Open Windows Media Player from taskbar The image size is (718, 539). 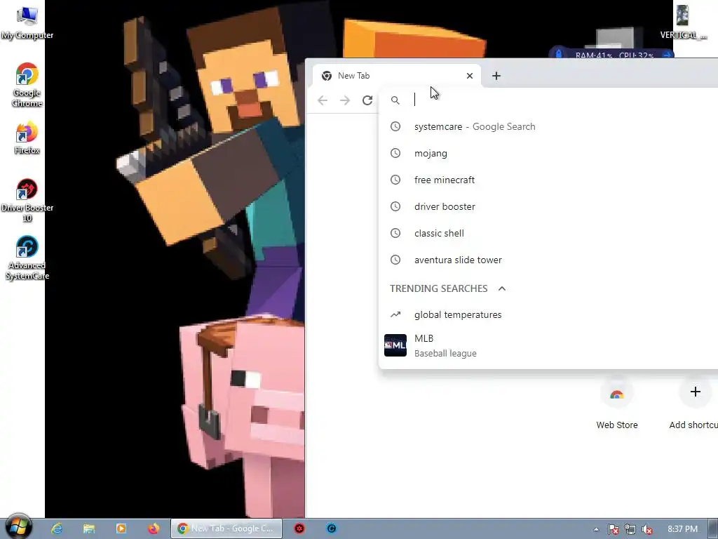click(121, 528)
